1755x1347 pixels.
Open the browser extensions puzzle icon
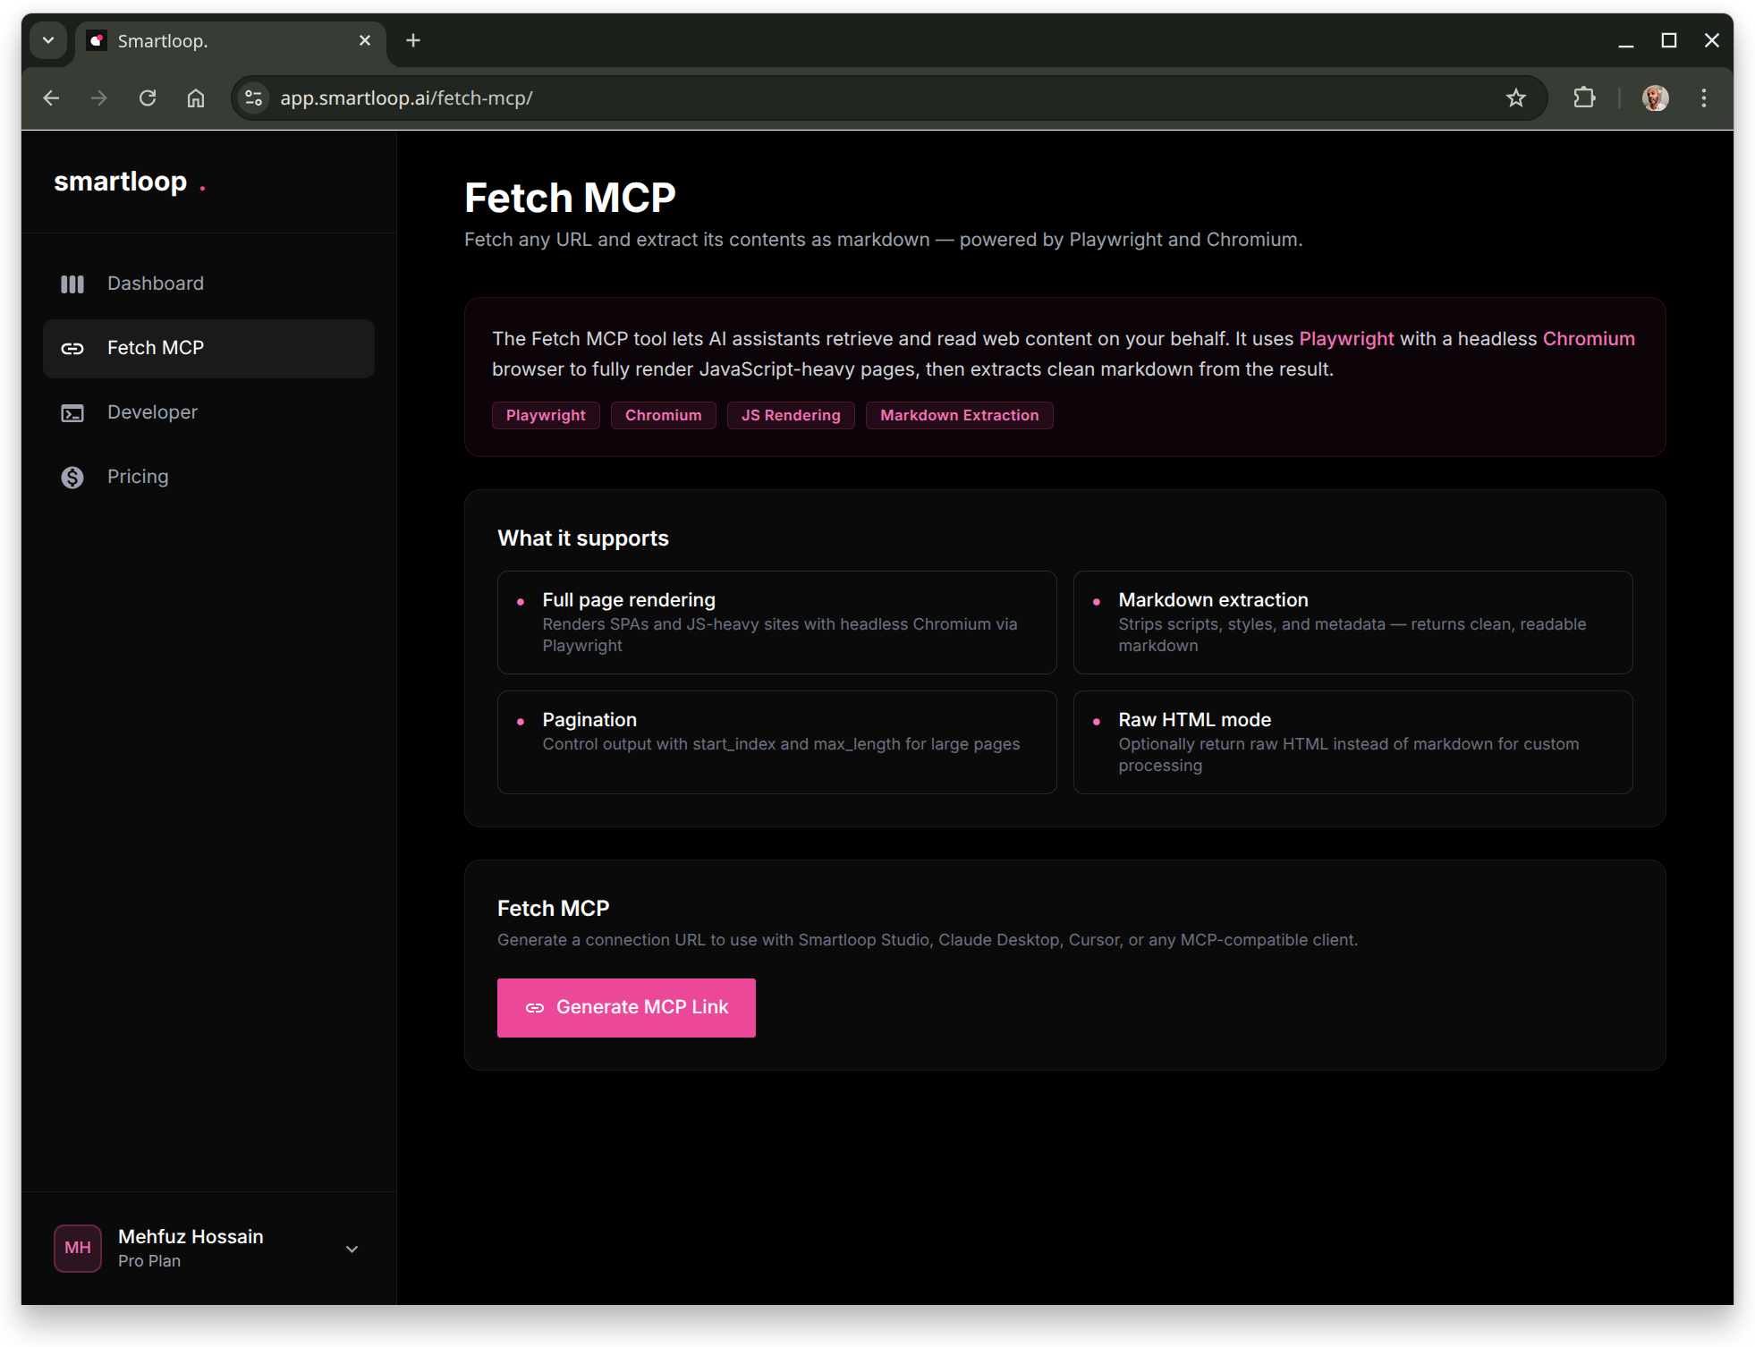[x=1584, y=98]
